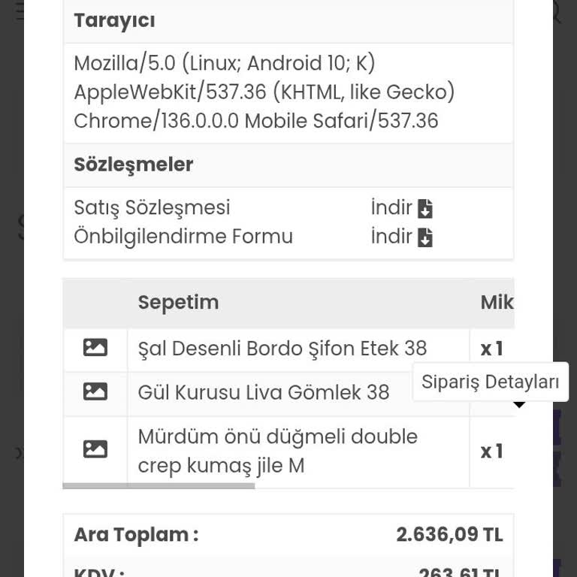Open image icon for Gül Kurusu Gömlek
The image size is (577, 577).
pyautogui.click(x=95, y=391)
